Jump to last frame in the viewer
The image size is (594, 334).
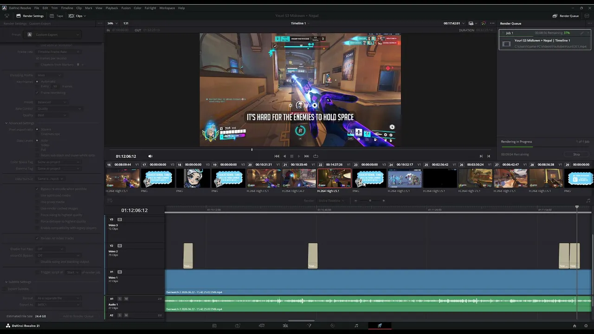pyautogui.click(x=306, y=156)
